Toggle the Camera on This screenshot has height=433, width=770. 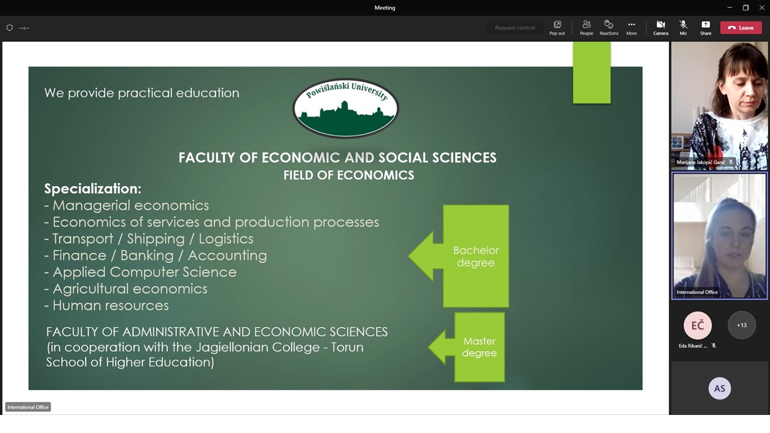tap(661, 28)
